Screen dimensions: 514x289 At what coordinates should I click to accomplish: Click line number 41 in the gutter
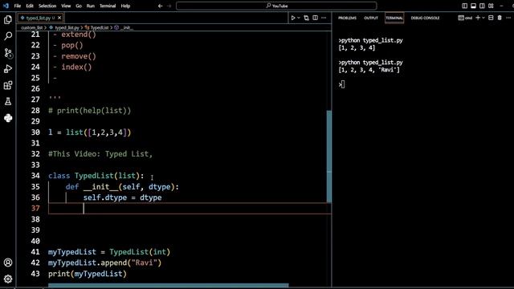(35, 251)
